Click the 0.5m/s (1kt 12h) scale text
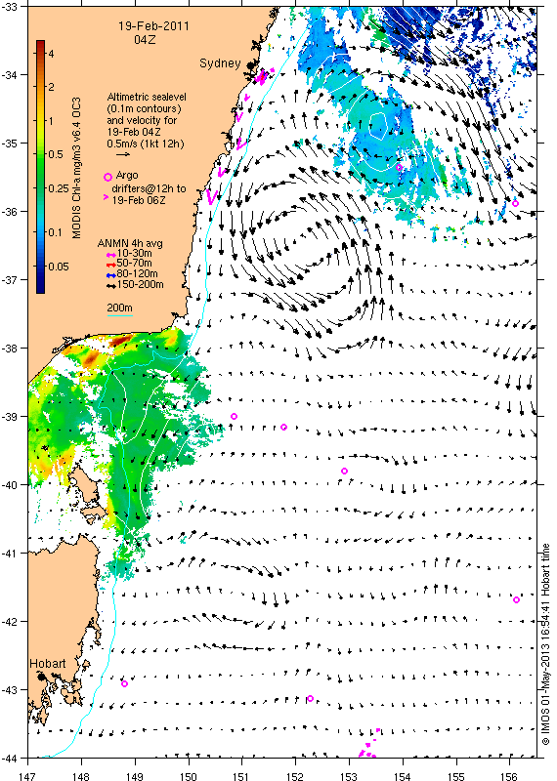The height and width of the screenshot is (781, 557). tap(146, 144)
